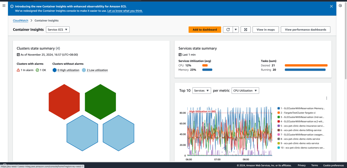Click the Services state summary heading
The width and height of the screenshot is (347, 168).
(x=198, y=48)
